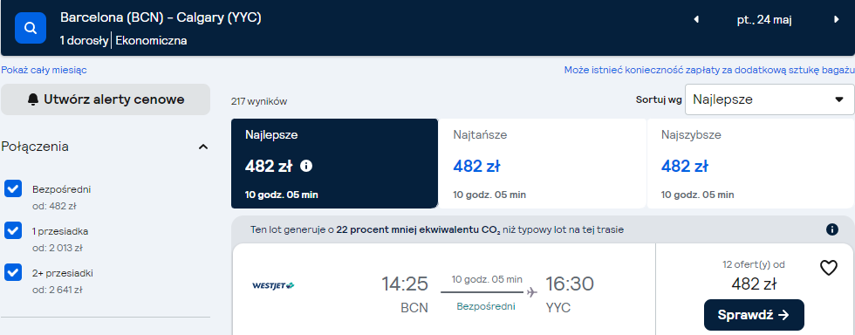Save flight with the heart icon

828,268
